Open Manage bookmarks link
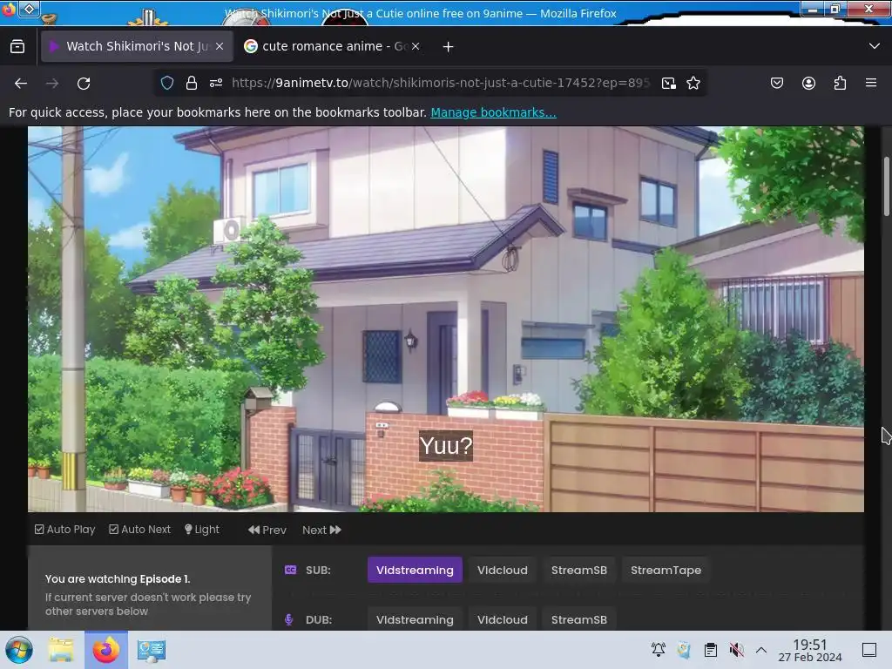Screen dimensions: 892x669 point(493,112)
